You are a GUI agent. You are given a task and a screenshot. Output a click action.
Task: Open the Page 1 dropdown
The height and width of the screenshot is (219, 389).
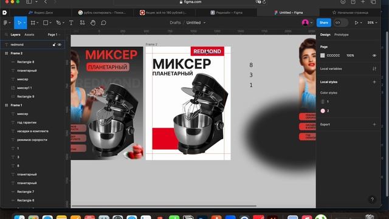pos(54,35)
